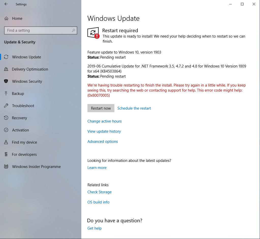Click the Recovery clock icon

6,118
